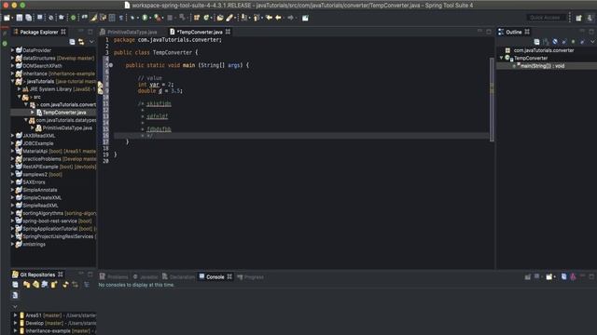
Task: Select main(String[]) method in Outline
Action: [x=542, y=66]
